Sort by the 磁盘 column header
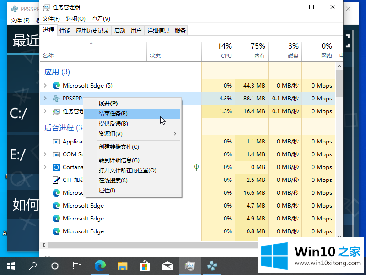366x275 pixels. 285,51
